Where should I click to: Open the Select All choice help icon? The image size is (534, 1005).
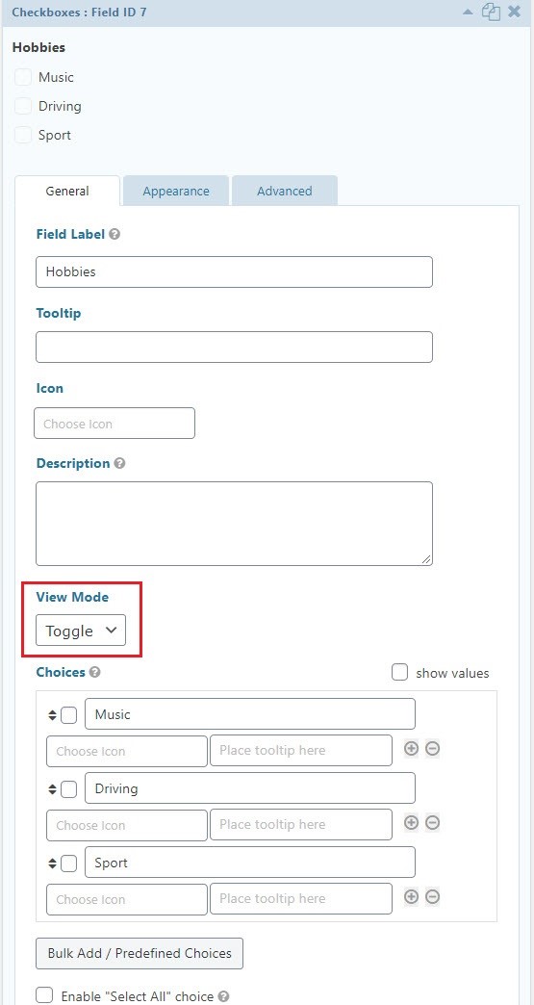223,996
